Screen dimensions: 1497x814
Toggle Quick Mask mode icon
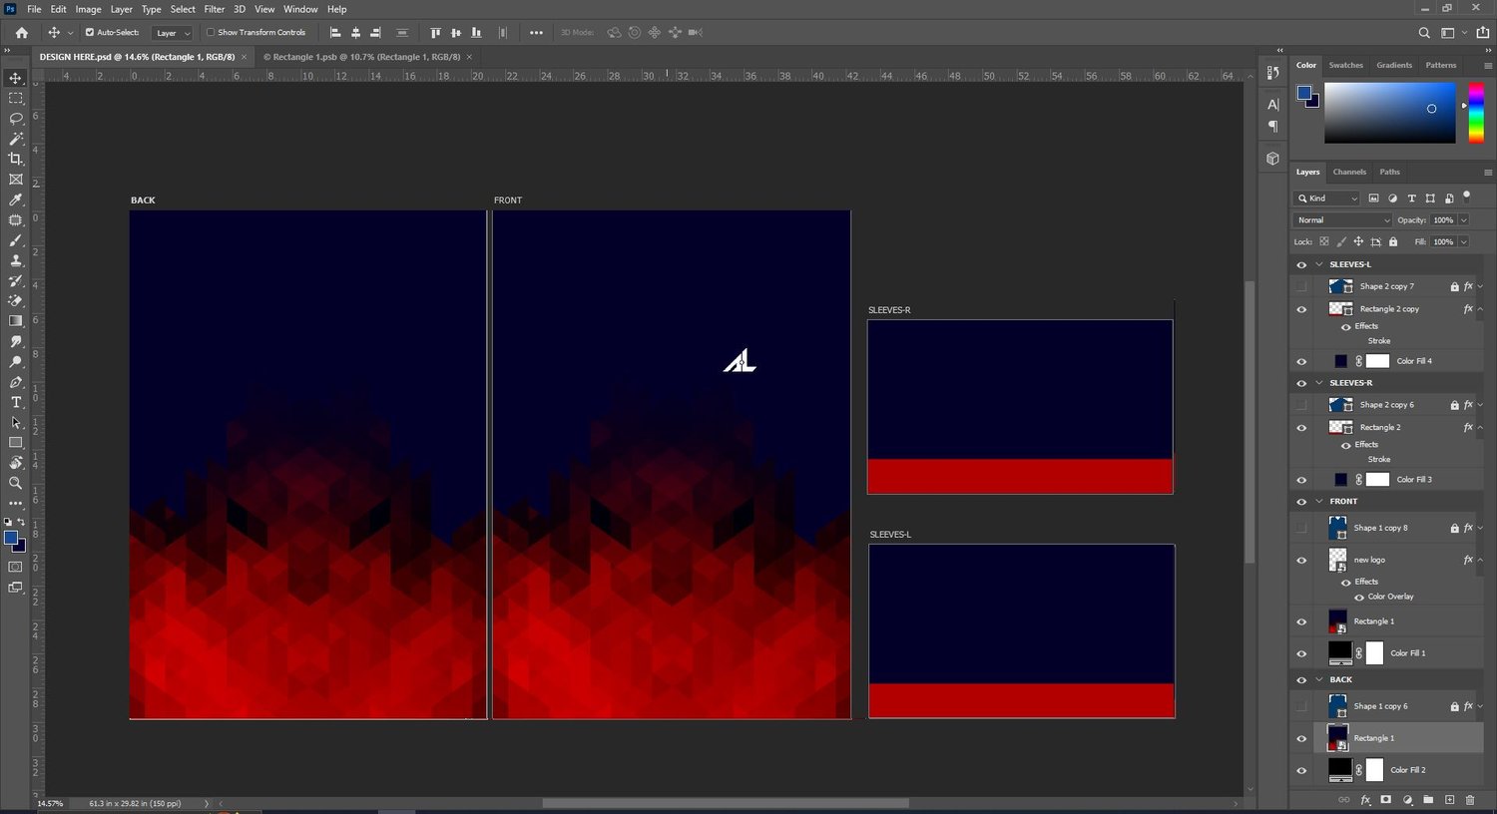point(15,567)
